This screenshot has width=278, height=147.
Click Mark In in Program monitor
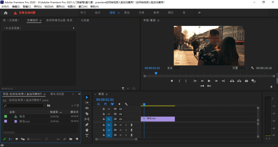click(179, 81)
